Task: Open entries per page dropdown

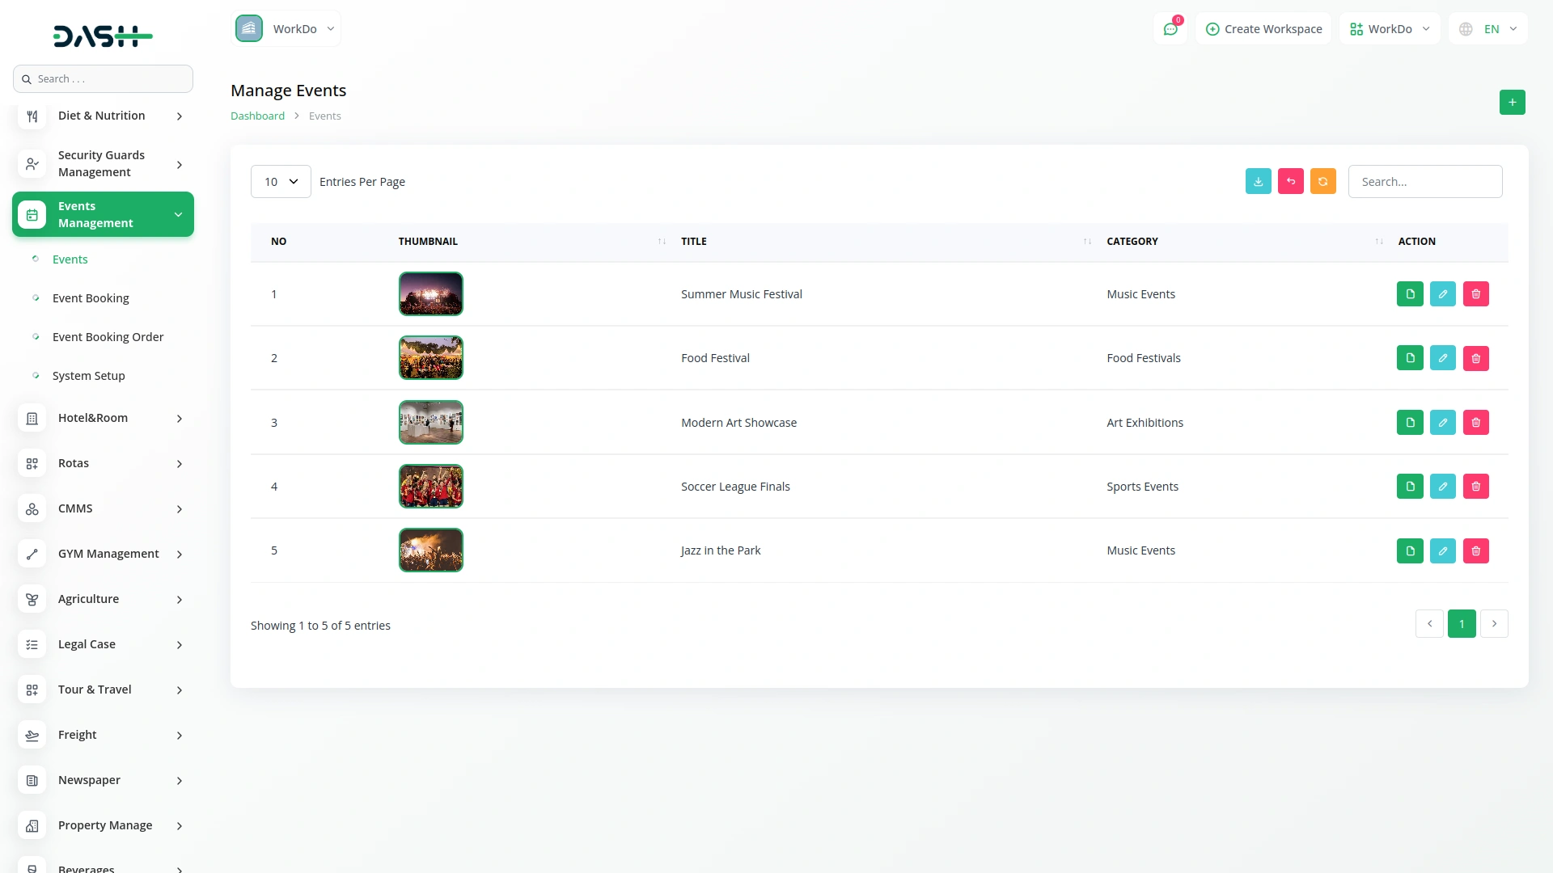Action: click(281, 182)
